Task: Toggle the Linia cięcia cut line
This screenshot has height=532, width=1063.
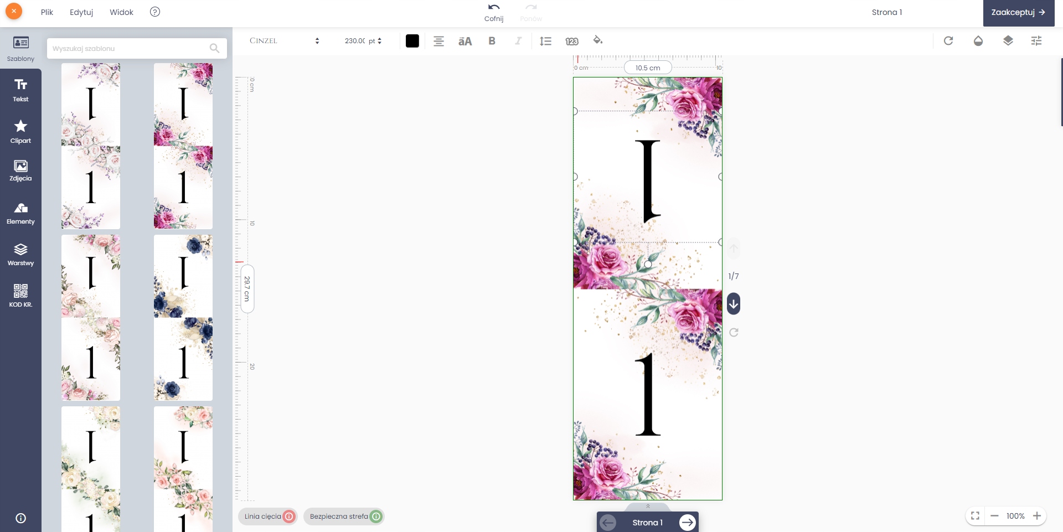Action: [x=268, y=516]
